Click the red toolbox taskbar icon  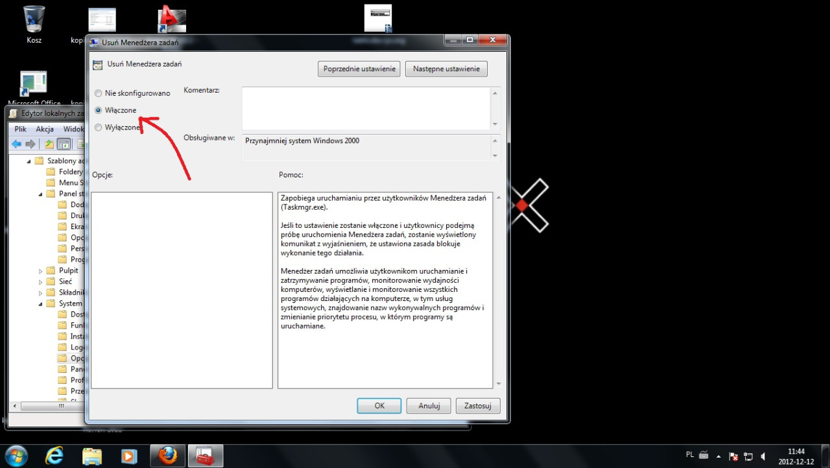tap(205, 456)
